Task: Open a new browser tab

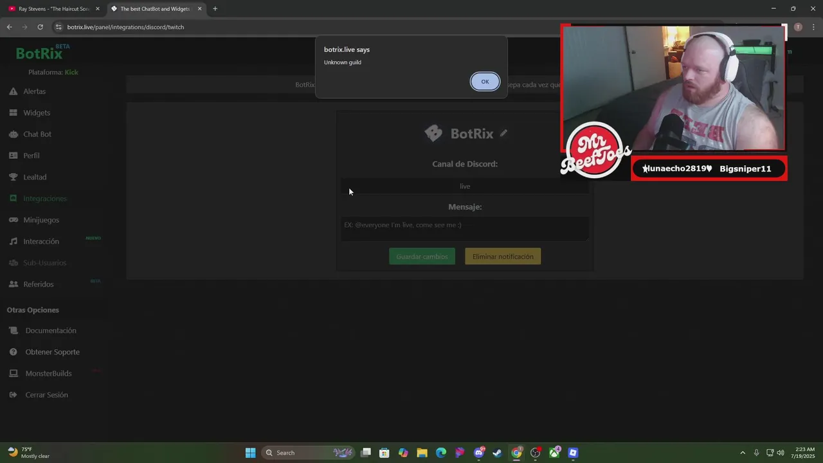Action: click(215, 9)
